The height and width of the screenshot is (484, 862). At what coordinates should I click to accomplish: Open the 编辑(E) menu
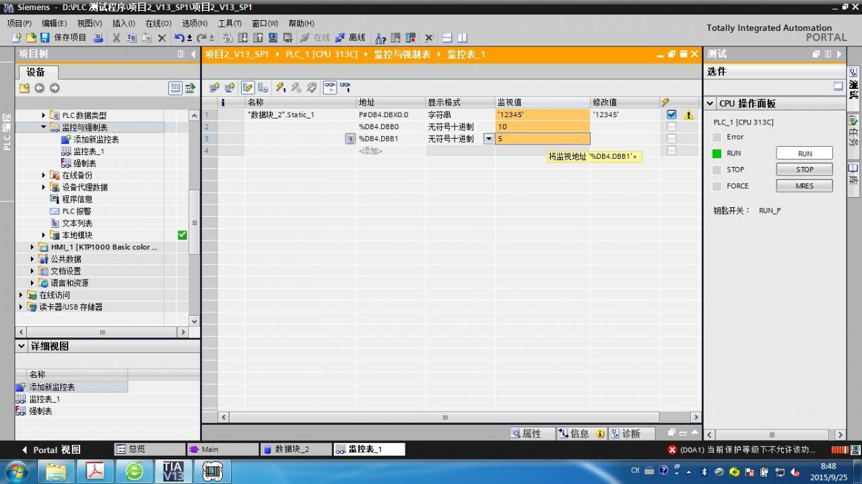55,23
